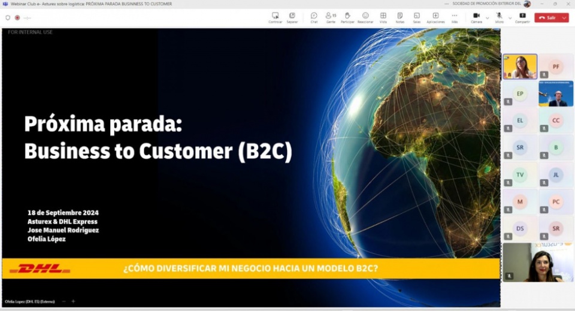Select the highlighted speaker video tile
Screen dimensions: 575x311
(520, 67)
